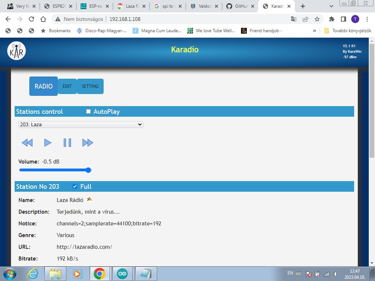Screen dimensions: 375x281
Task: Switch to the Valdoc browser tab
Action: coord(204,6)
